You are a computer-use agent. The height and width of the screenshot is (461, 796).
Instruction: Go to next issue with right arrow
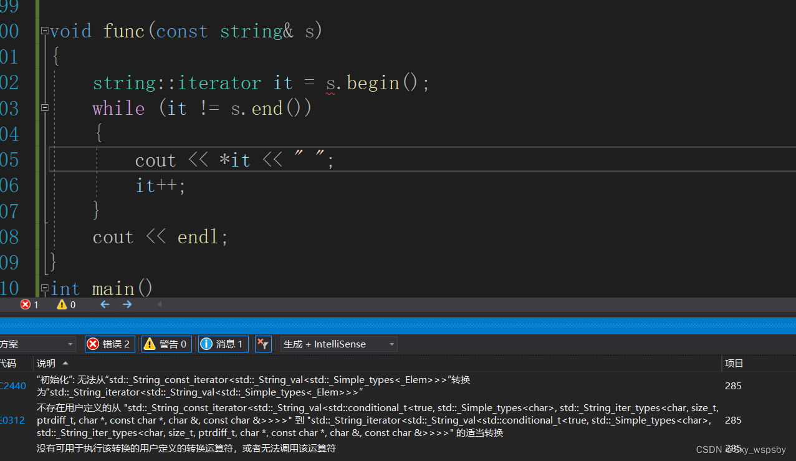[x=127, y=304]
